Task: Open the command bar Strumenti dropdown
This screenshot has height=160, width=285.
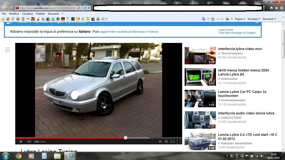Action: coord(269,19)
